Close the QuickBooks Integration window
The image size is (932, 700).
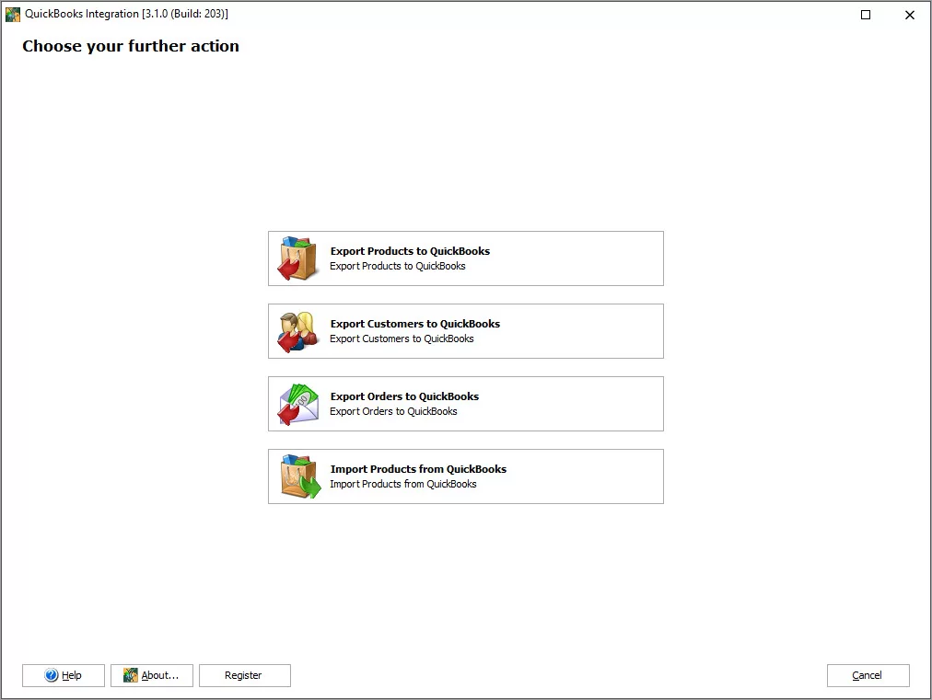tap(909, 15)
